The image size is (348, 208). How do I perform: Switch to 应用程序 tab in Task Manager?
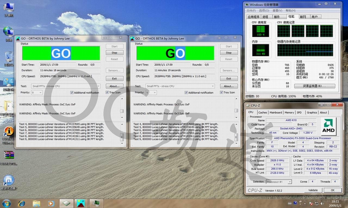point(253,17)
